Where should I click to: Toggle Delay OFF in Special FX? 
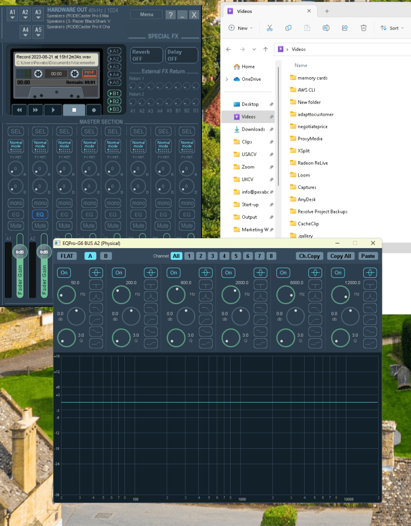click(x=182, y=56)
